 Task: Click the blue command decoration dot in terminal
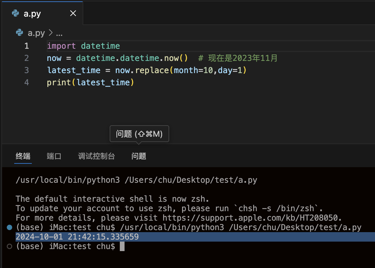[9, 228]
